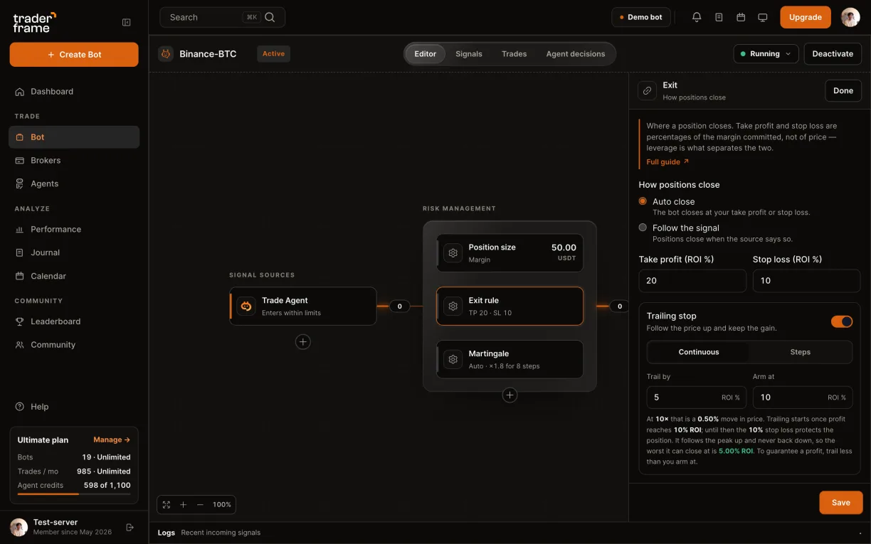Click the Create Bot button

(x=74, y=55)
